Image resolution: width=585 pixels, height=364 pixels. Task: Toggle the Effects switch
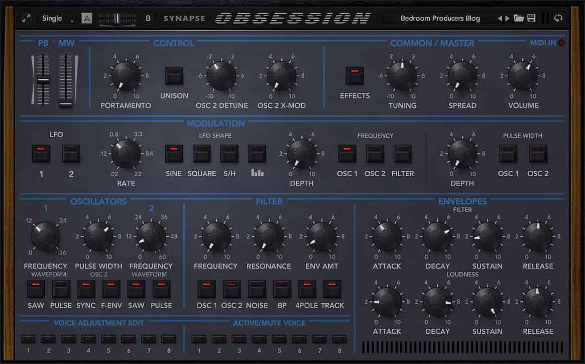(355, 76)
